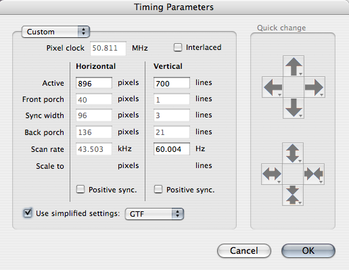Click the move-right arrow in Quick change

click(x=315, y=87)
